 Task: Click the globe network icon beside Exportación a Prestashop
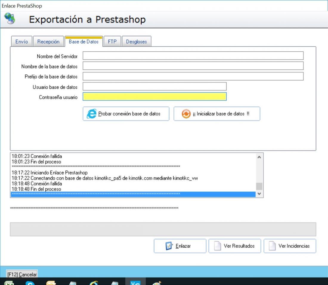click(x=10, y=19)
